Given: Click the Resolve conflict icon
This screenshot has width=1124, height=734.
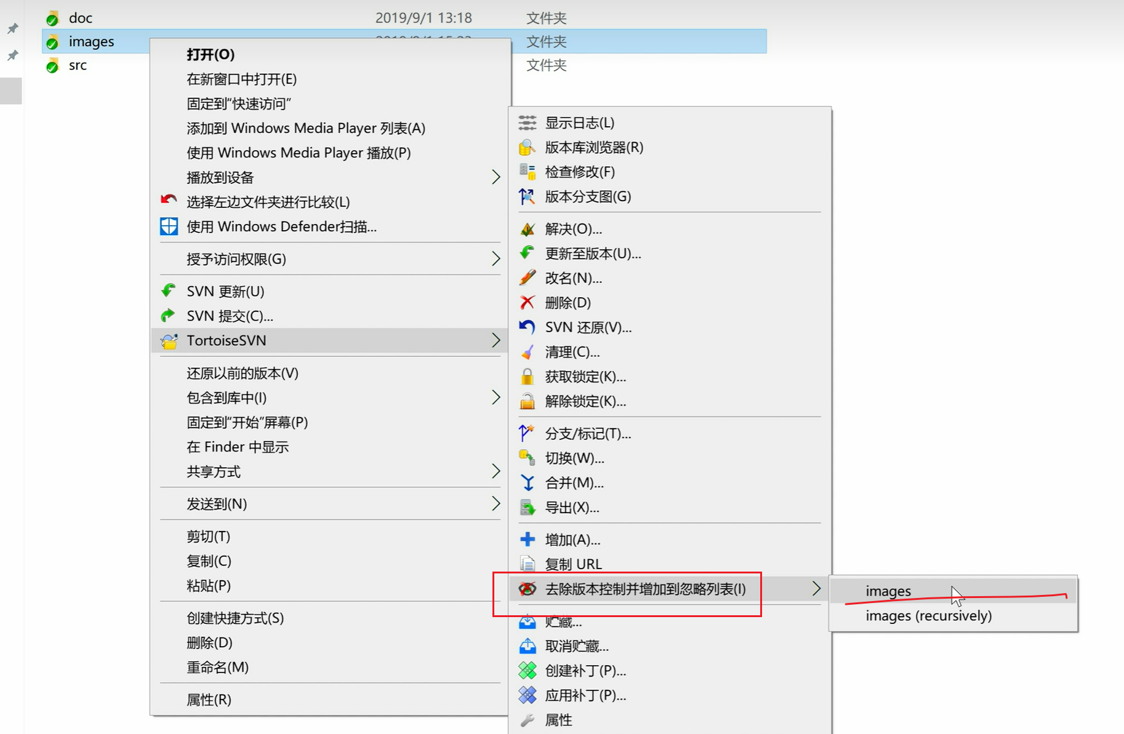Looking at the screenshot, I should tap(528, 229).
